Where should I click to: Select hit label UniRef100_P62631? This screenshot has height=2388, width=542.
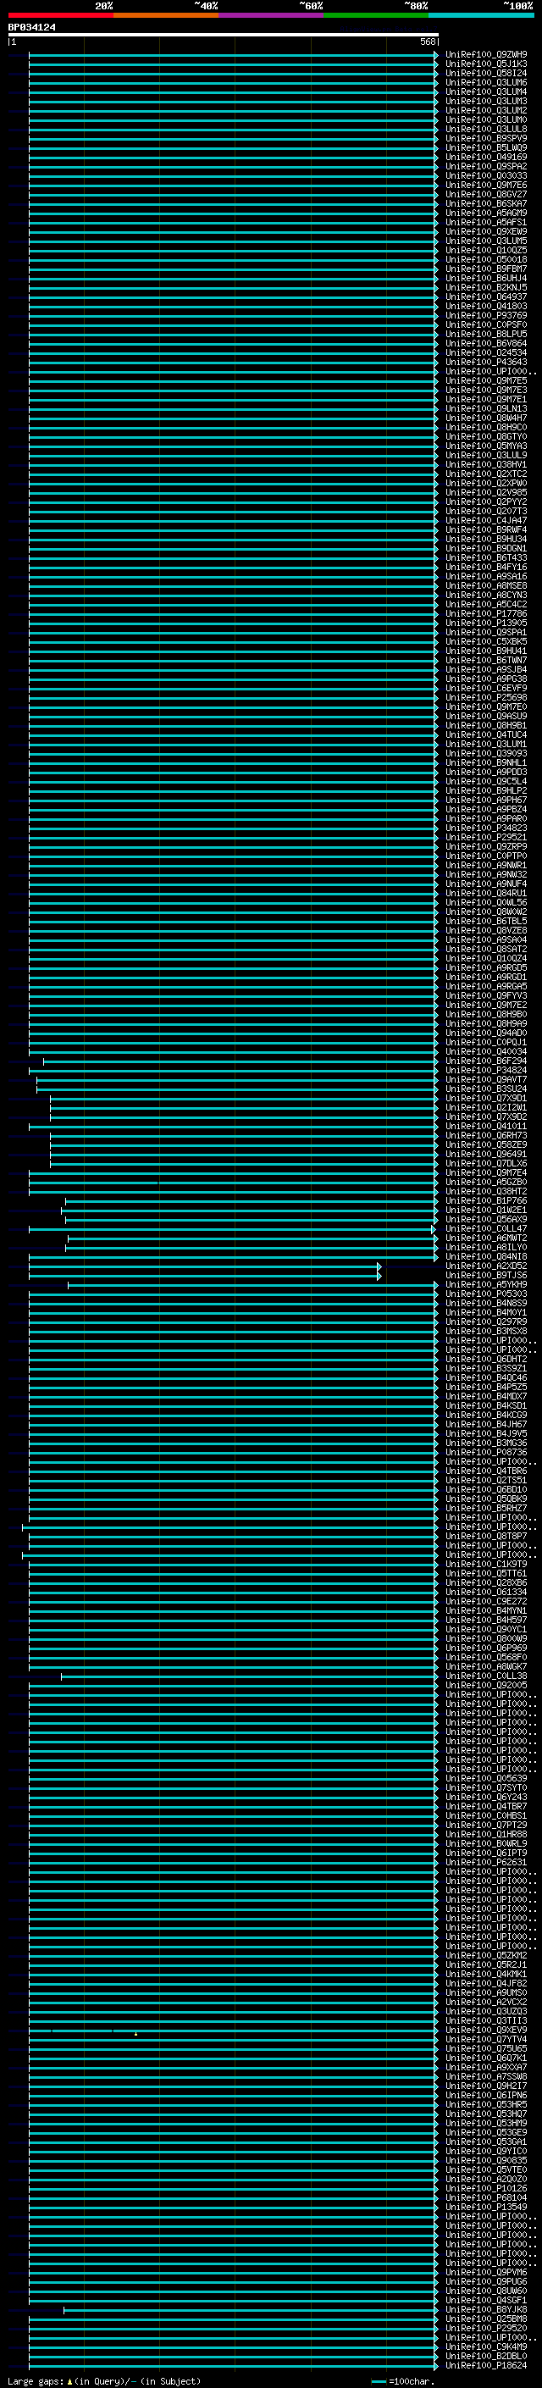[x=486, y=1863]
